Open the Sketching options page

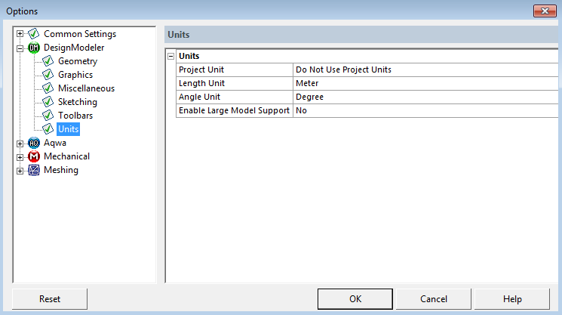click(x=78, y=102)
